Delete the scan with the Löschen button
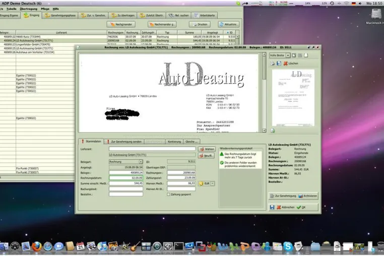The height and width of the screenshot is (256, 384). 291,63
